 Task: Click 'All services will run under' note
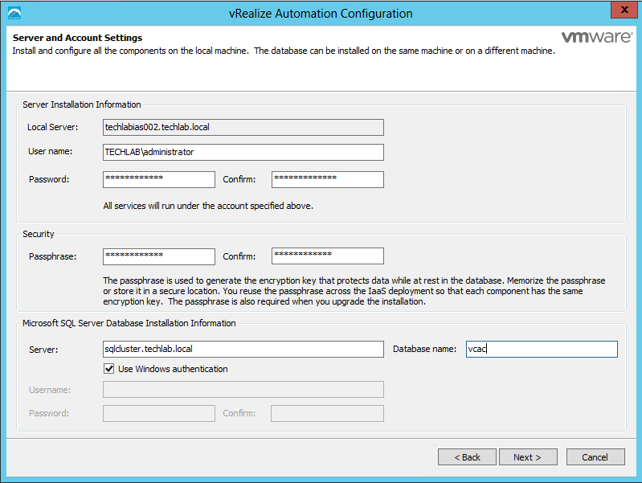tap(208, 206)
